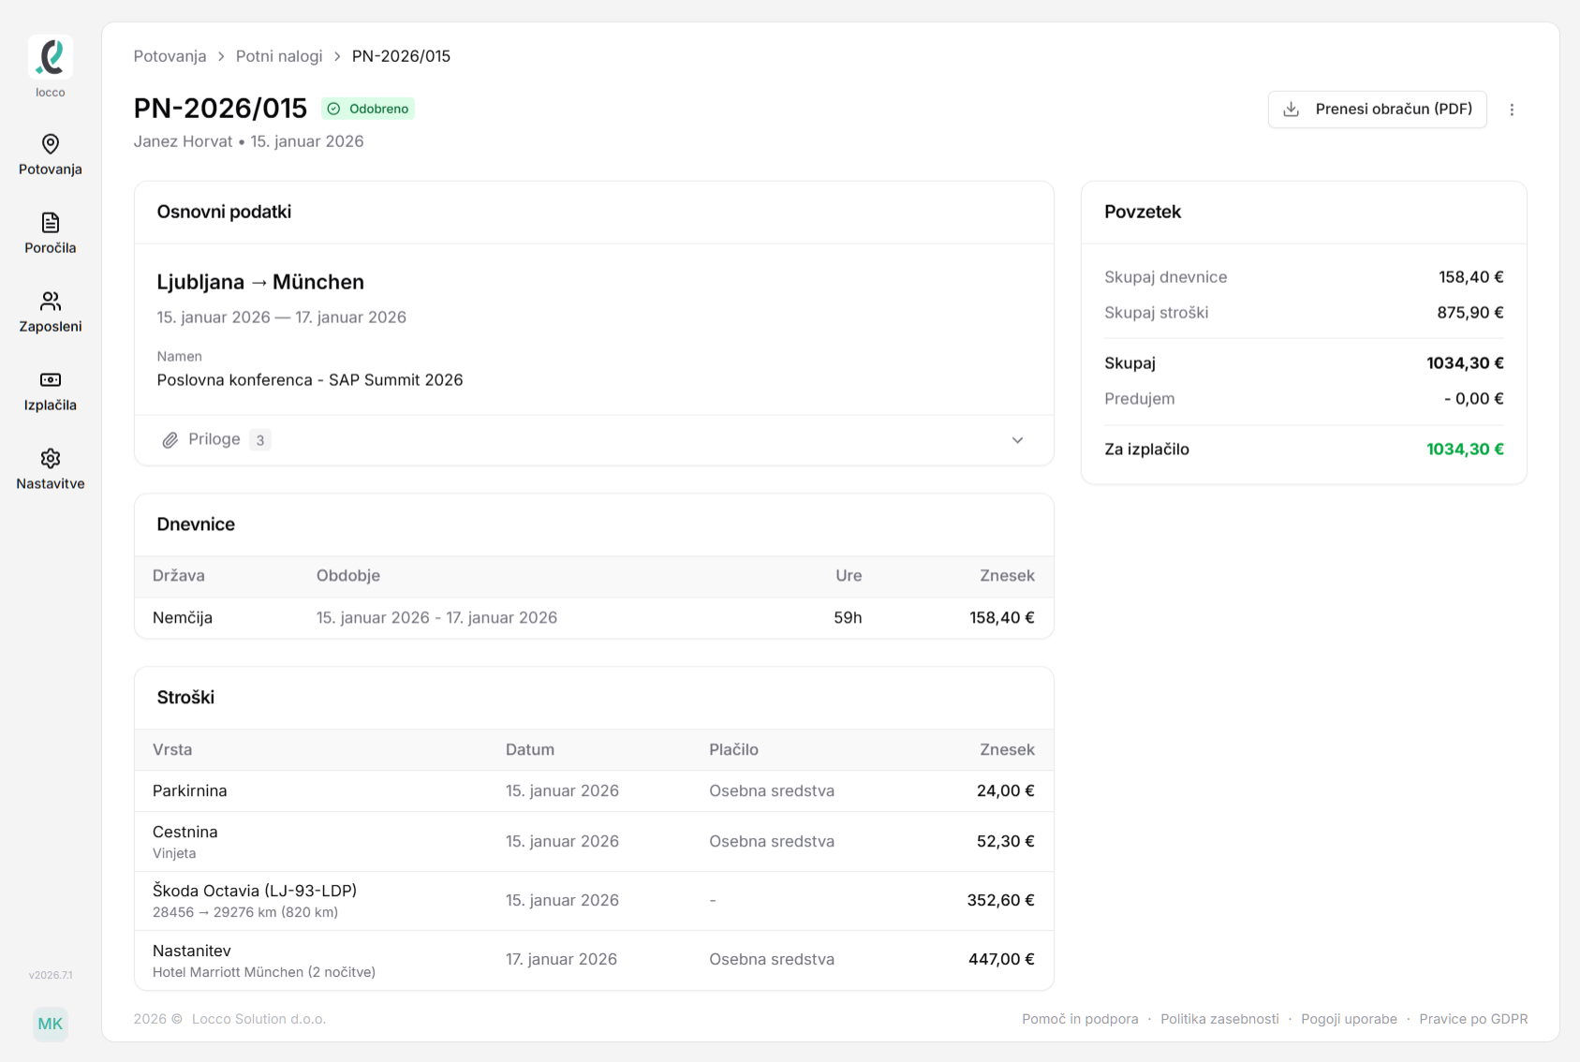
Task: Select Škoda Octavia (LJ-93-LDP) expense row
Action: click(x=594, y=901)
